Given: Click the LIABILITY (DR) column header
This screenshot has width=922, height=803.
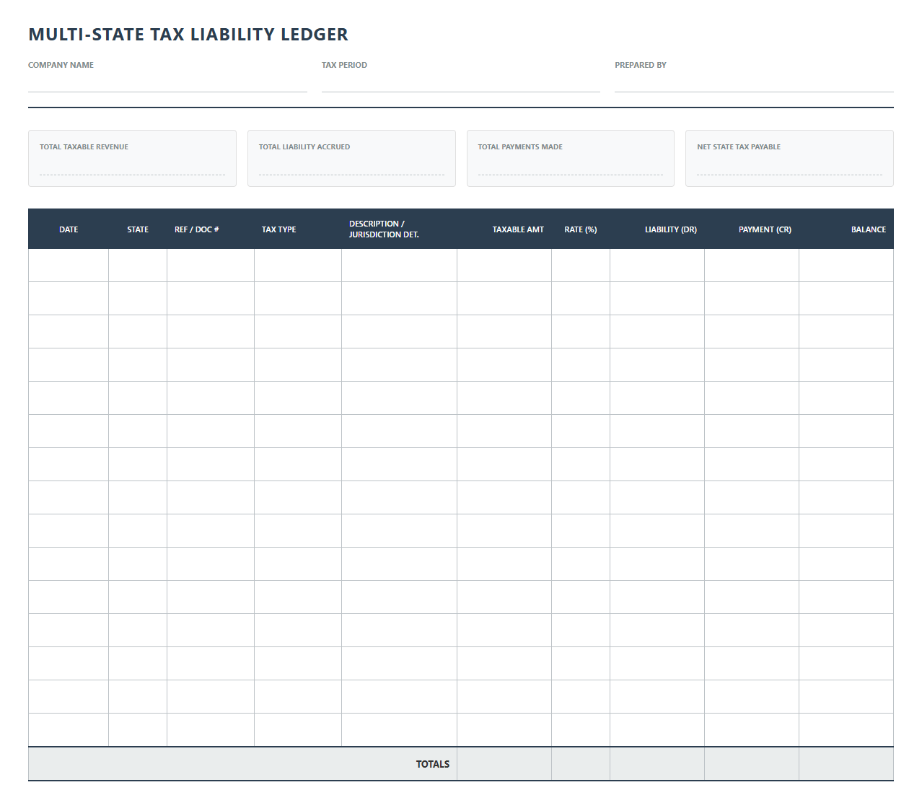Looking at the screenshot, I should [657, 229].
